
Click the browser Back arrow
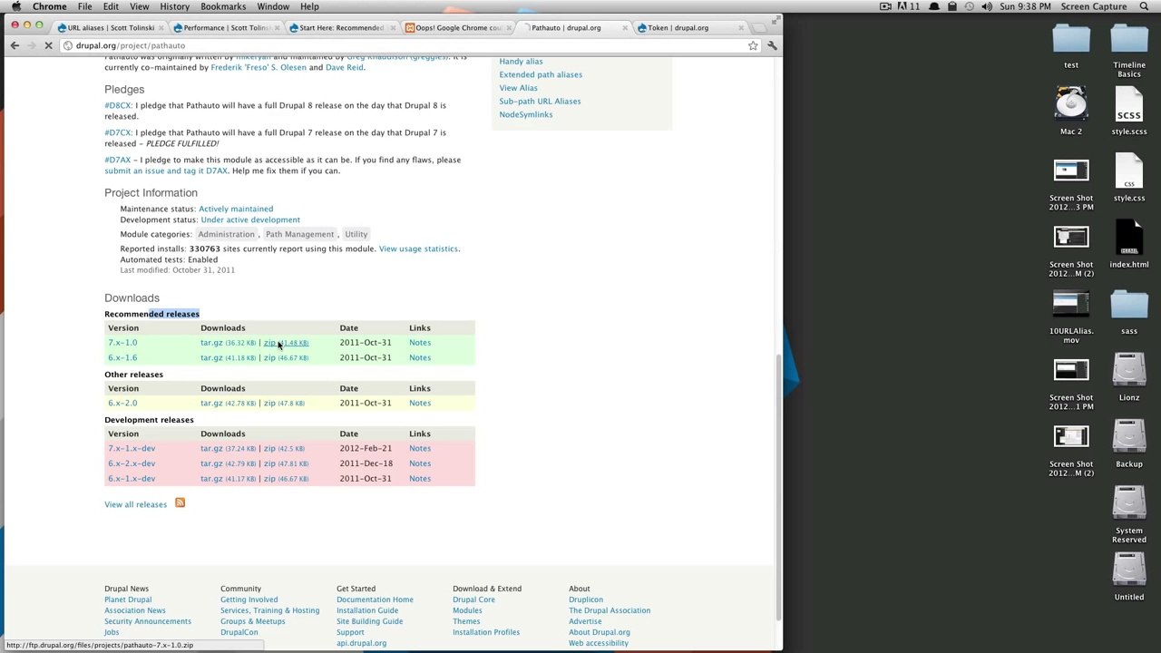(15, 45)
